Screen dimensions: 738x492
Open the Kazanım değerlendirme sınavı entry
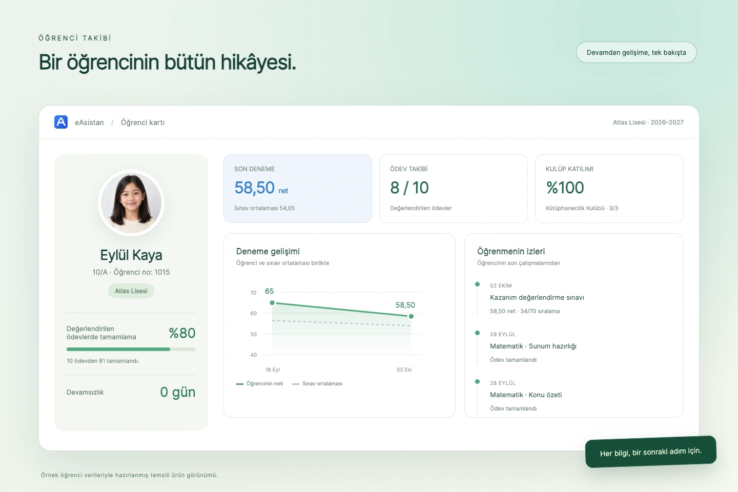point(537,297)
